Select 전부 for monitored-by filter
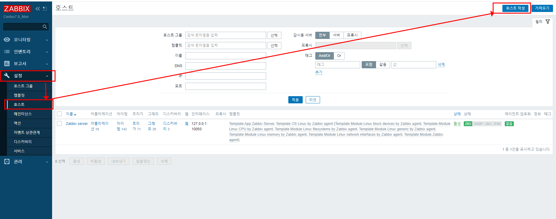This screenshot has width=556, height=219. coord(322,35)
